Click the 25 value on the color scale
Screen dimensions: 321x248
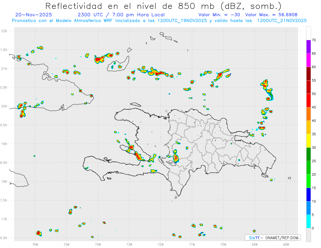(314, 161)
